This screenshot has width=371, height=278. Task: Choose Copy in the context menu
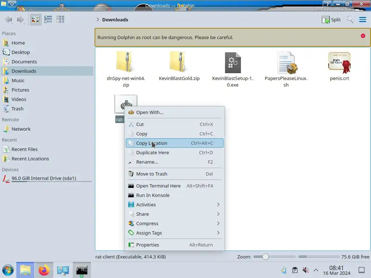[x=175, y=134]
